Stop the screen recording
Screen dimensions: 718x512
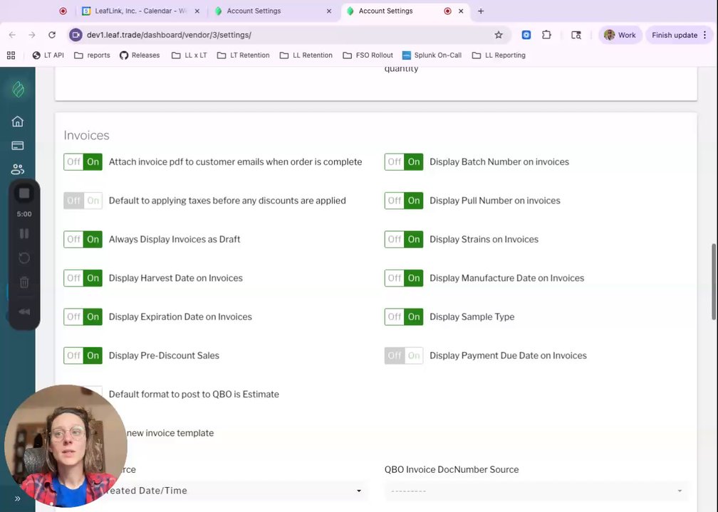[x=24, y=193]
